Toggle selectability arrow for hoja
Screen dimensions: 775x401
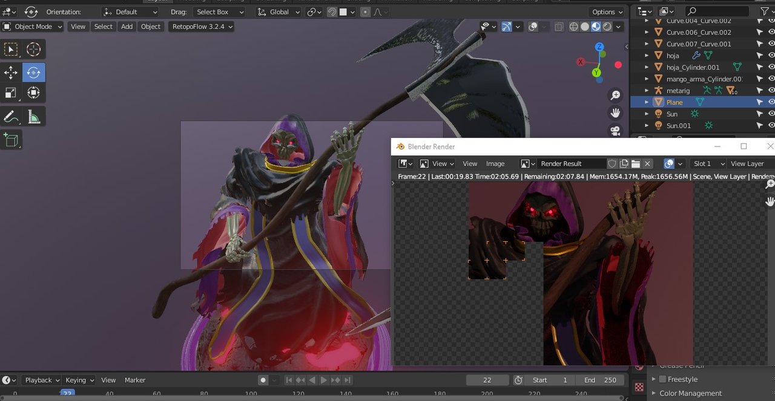click(x=759, y=56)
